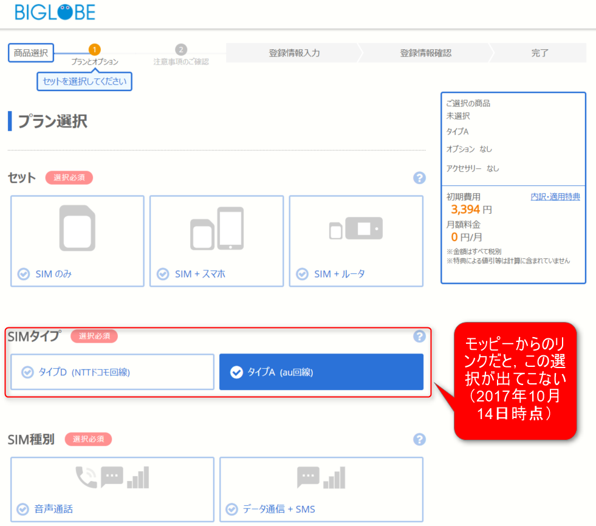596x526 pixels.
Task: Click the 選択必須 badge next to SIMタイプ
Action: coord(94,336)
